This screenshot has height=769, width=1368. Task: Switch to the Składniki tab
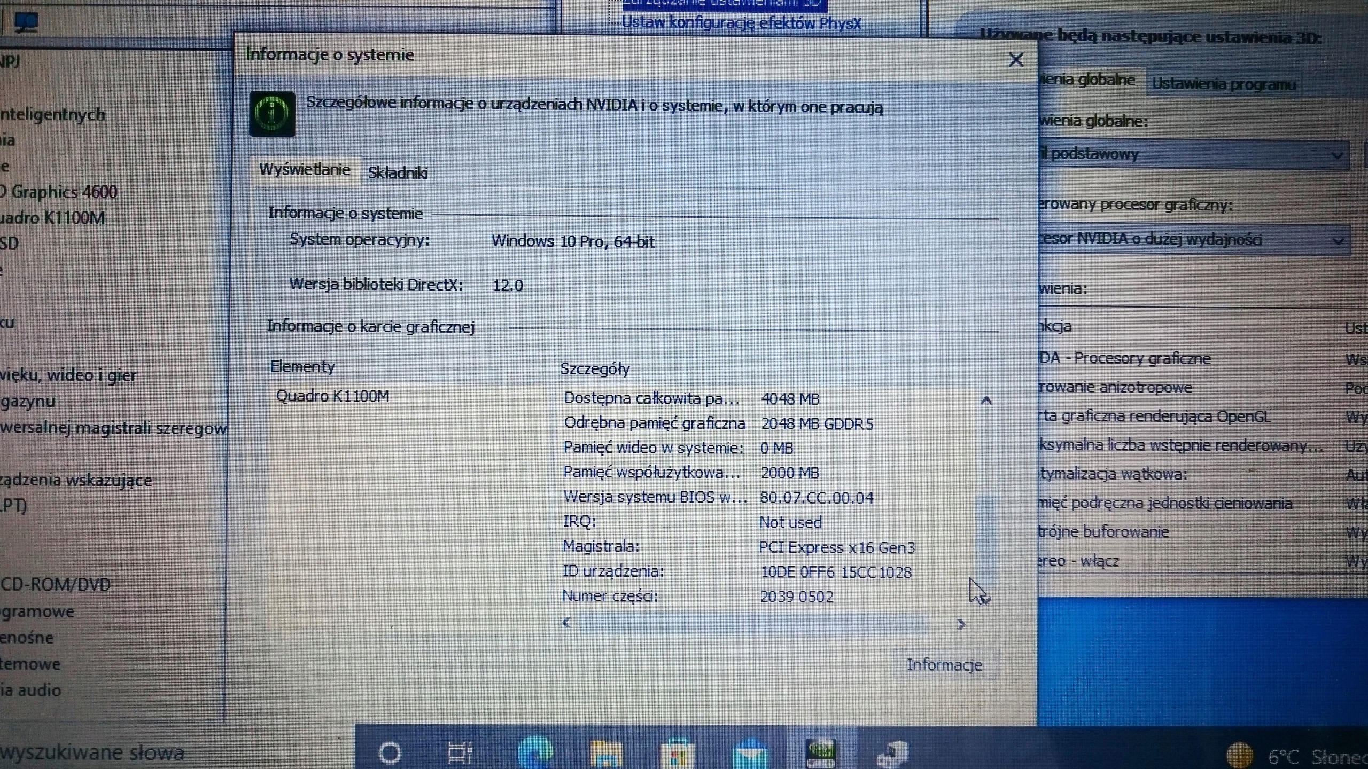[398, 172]
